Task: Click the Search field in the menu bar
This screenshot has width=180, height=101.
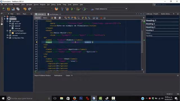Action: point(168,4)
